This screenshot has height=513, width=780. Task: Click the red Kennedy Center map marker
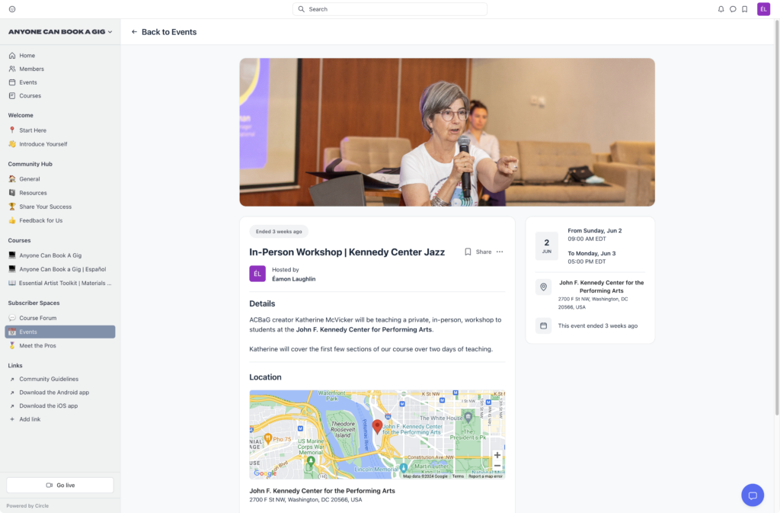378,426
